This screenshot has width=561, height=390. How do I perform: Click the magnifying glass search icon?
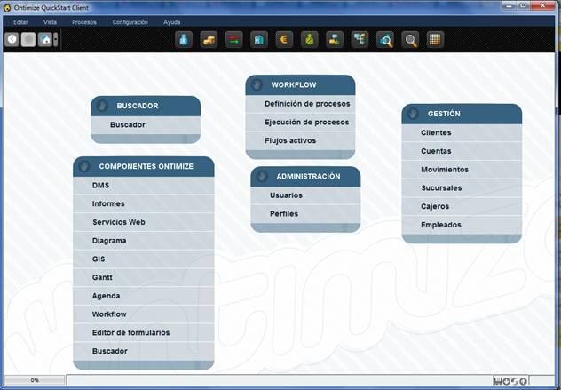tap(410, 39)
